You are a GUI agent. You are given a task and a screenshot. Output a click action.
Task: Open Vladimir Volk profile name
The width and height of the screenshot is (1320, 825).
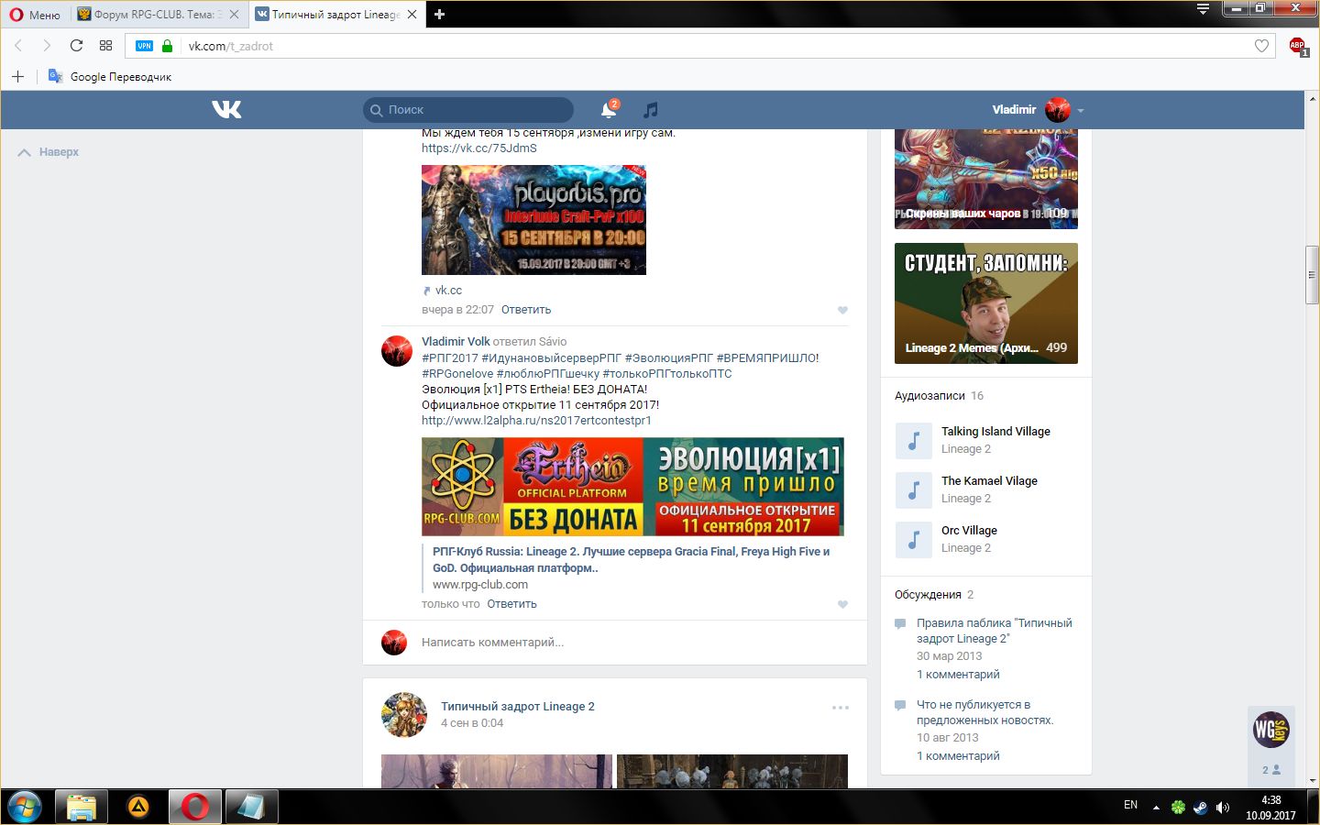pyautogui.click(x=456, y=342)
